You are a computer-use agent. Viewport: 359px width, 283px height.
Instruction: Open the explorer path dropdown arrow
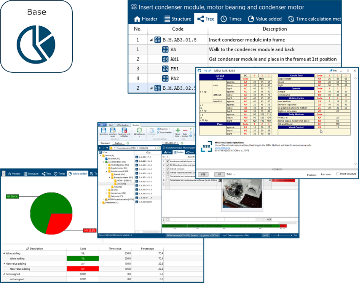click(155, 148)
